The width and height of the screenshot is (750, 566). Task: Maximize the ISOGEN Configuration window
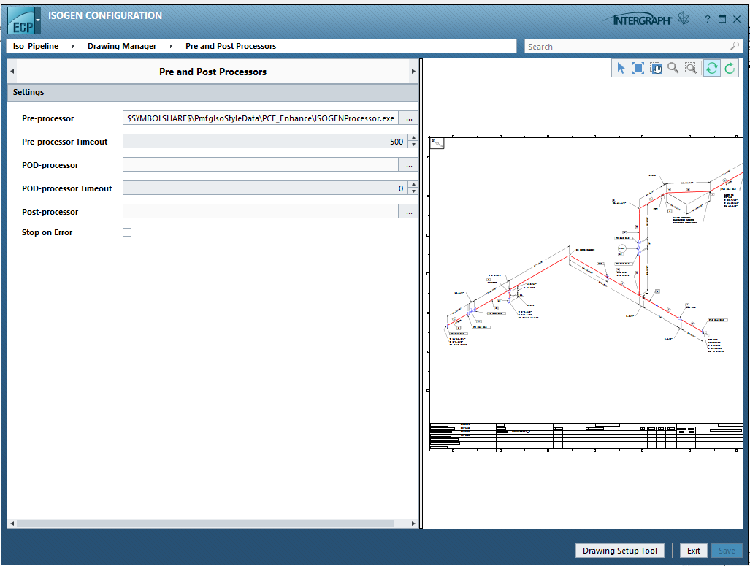pyautogui.click(x=722, y=19)
